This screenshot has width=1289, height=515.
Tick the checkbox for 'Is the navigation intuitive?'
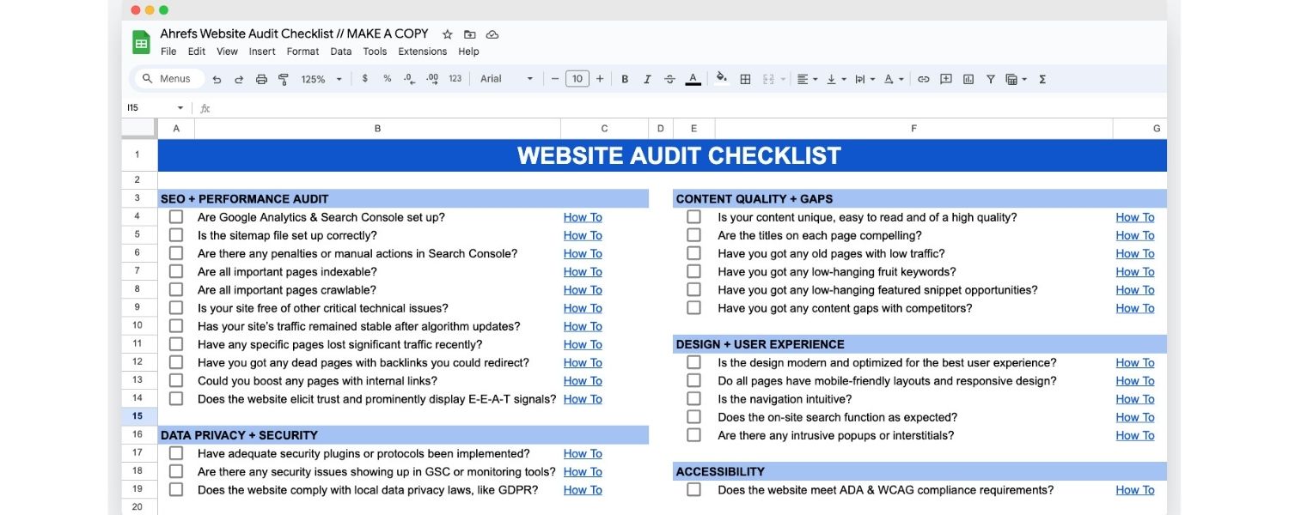point(693,398)
